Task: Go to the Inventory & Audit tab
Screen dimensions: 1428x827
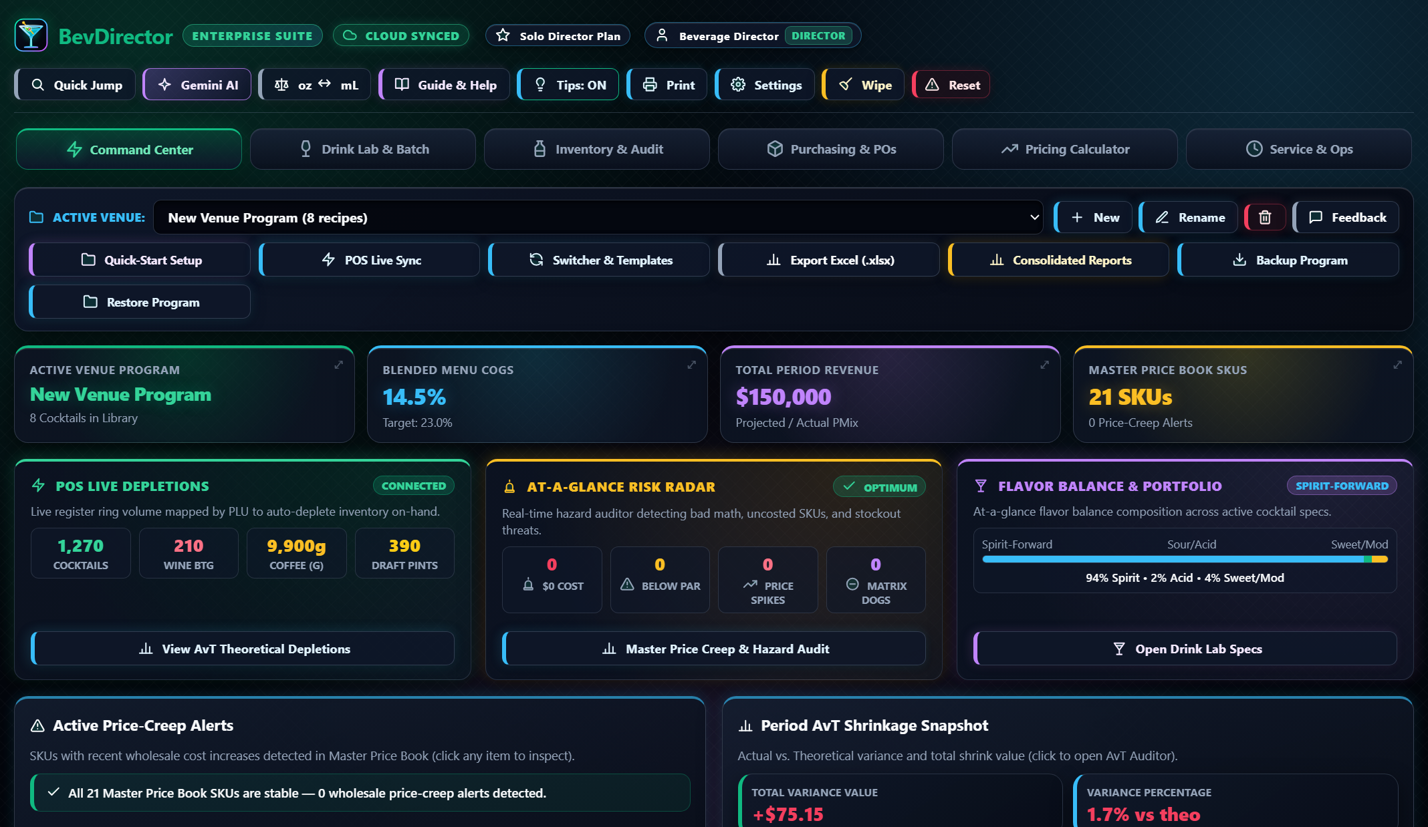Action: coord(597,149)
